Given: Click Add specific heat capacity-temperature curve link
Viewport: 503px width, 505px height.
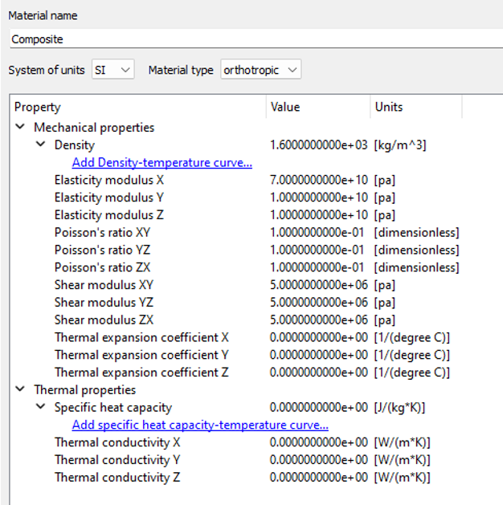Looking at the screenshot, I should click(200, 425).
